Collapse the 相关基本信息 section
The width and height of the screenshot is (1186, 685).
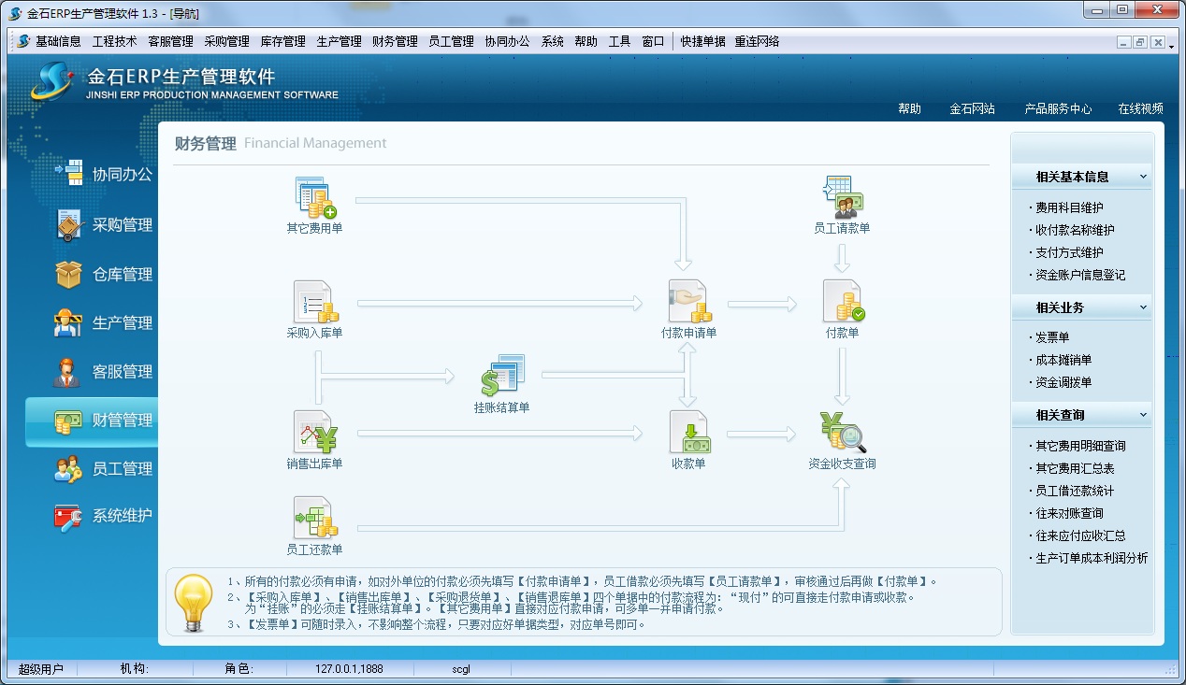[x=1142, y=177]
